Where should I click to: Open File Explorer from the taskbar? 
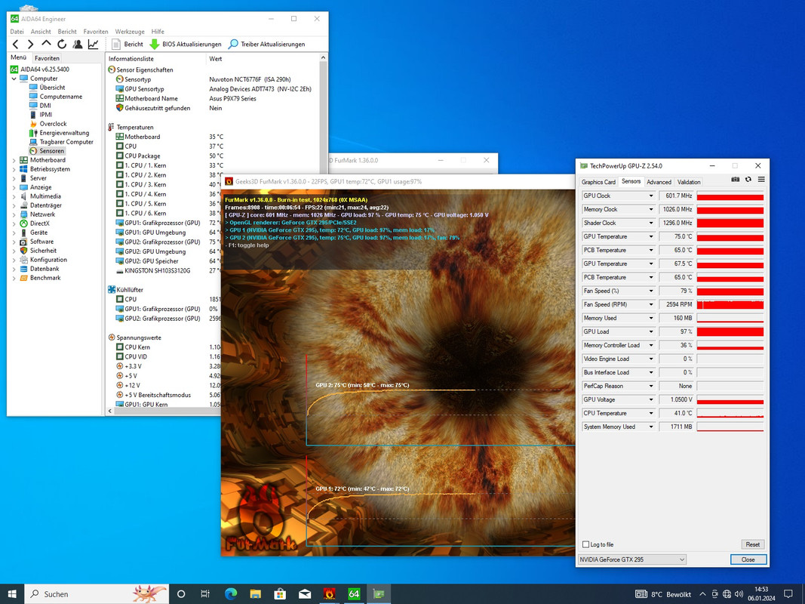pyautogui.click(x=255, y=594)
